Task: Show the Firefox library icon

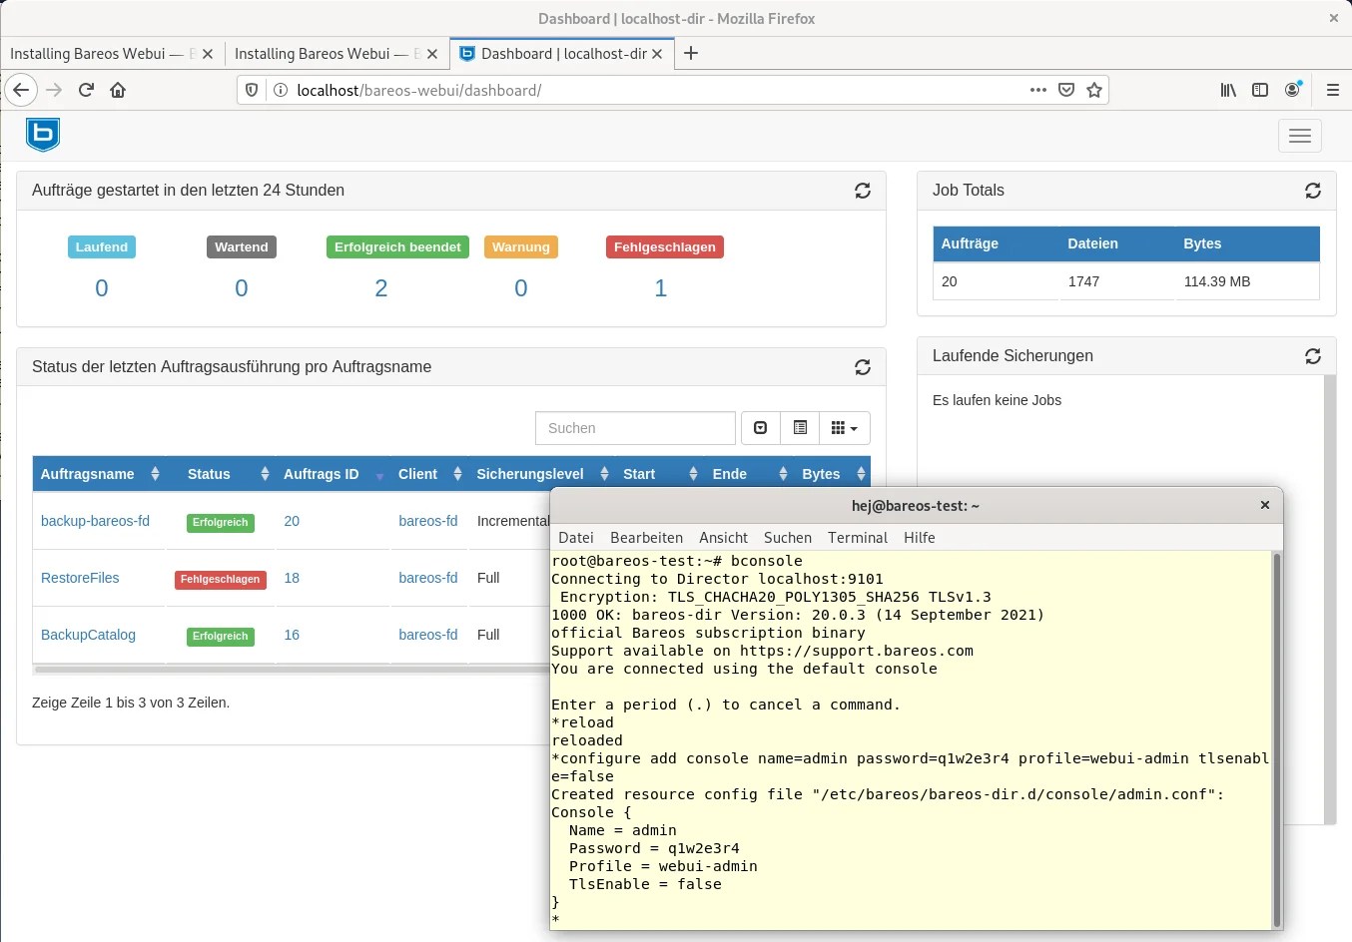Action: point(1228,90)
